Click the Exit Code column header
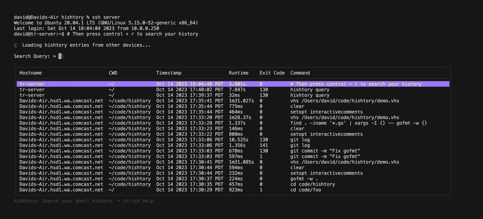Viewport: 483px width, 219px height. tap(272, 73)
